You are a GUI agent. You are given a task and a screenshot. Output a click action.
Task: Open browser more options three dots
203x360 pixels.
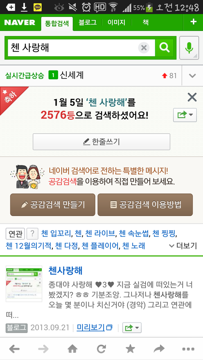point(188,349)
